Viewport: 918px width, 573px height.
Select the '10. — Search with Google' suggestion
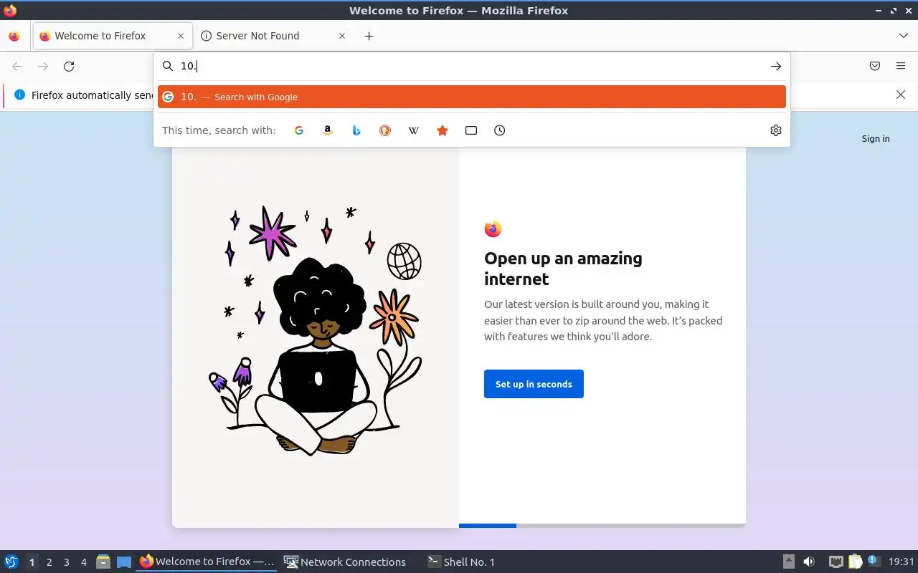(472, 97)
